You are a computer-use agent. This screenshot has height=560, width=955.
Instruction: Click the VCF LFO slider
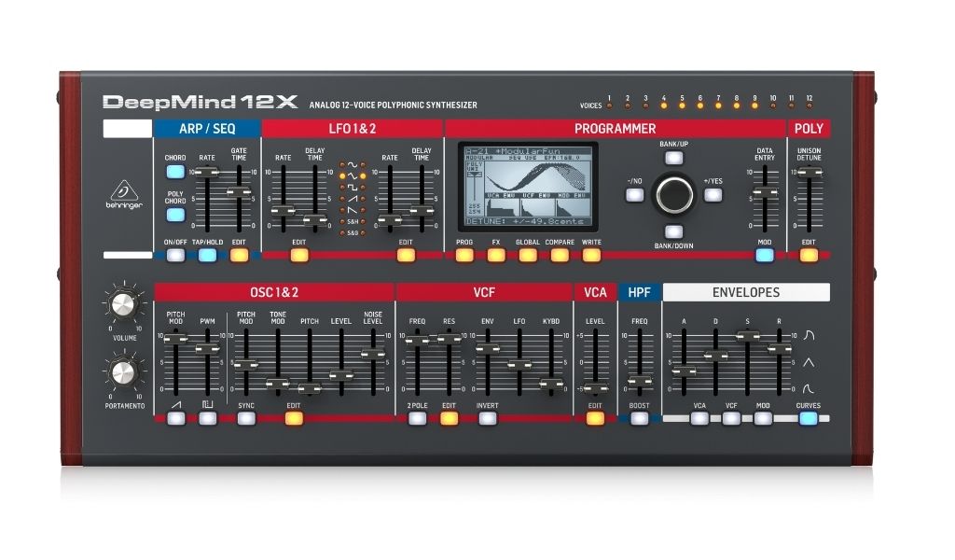[x=519, y=362]
